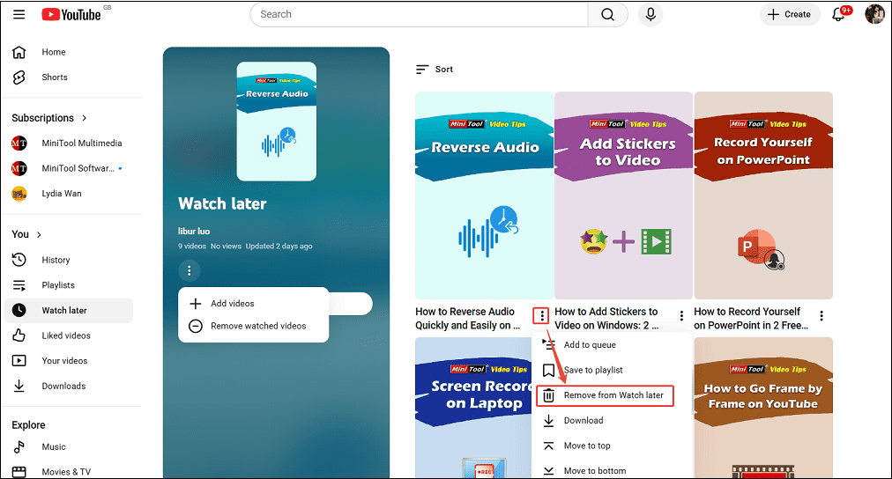
Task: Click the MiniTool Software channel avatar
Action: click(x=19, y=168)
